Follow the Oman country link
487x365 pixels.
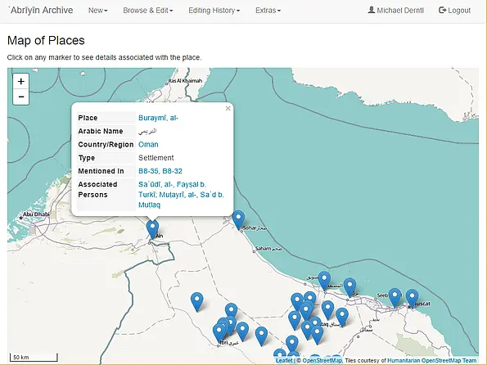(148, 145)
